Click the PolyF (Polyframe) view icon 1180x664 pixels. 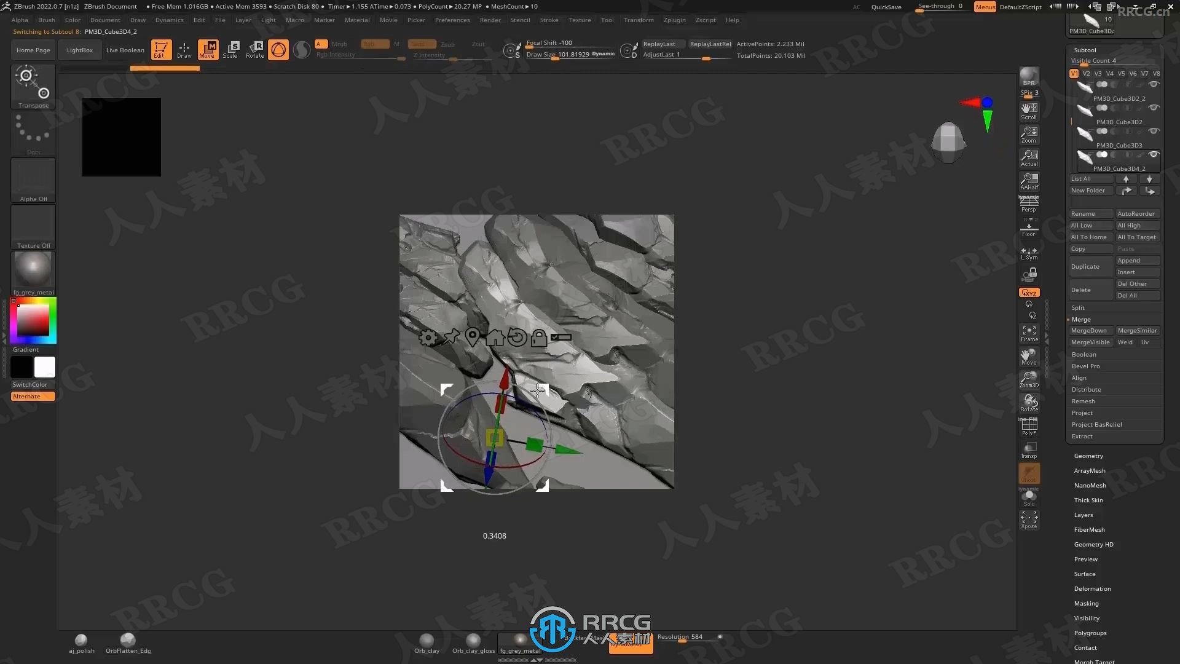click(1028, 424)
